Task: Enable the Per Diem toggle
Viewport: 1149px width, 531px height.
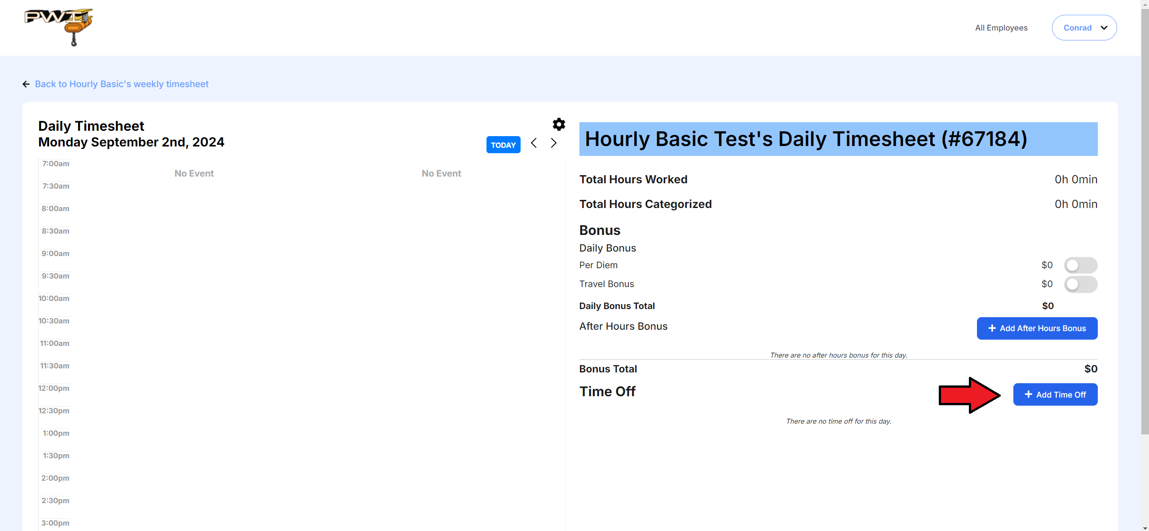Action: pyautogui.click(x=1080, y=265)
